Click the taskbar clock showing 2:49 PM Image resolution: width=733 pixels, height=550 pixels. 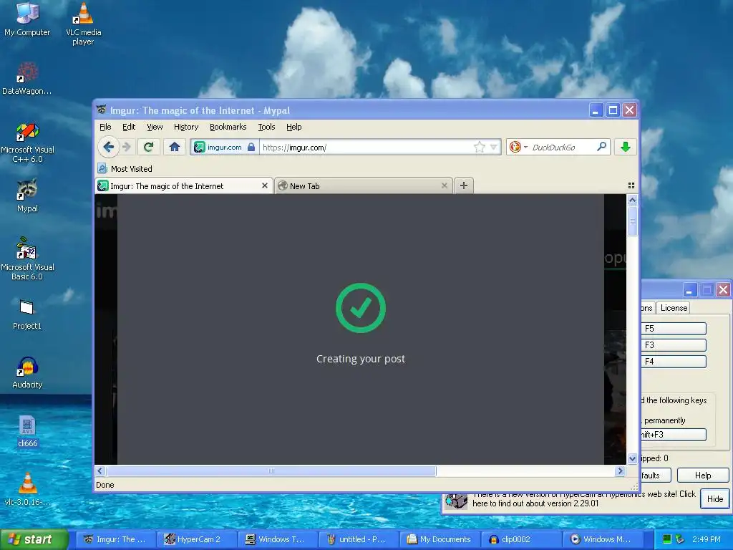tap(707, 539)
